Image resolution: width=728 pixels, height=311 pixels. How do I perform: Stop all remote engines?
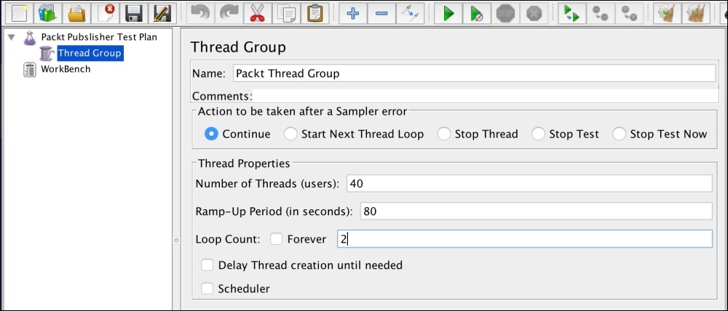pyautogui.click(x=601, y=13)
